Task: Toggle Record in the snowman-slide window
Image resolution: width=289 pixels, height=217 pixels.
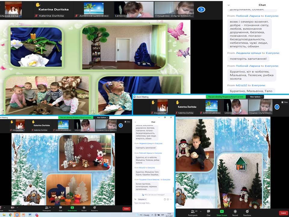Action: coord(235,212)
